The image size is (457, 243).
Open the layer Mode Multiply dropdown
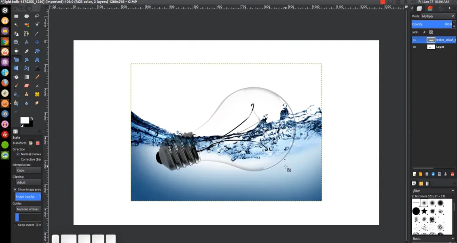(438, 16)
